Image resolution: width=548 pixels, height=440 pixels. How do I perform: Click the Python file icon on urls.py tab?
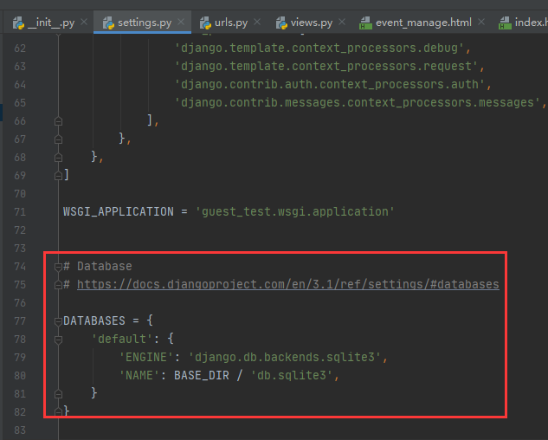click(x=205, y=23)
